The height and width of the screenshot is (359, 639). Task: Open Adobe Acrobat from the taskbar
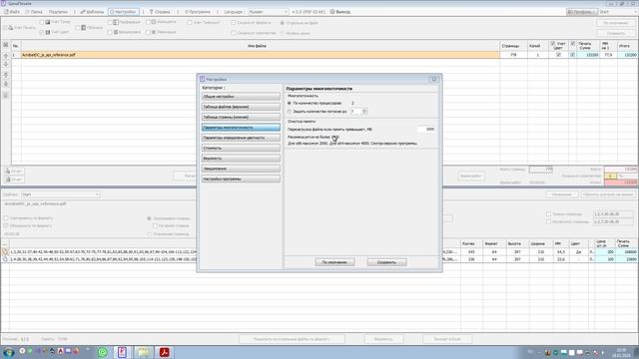pyautogui.click(x=164, y=352)
